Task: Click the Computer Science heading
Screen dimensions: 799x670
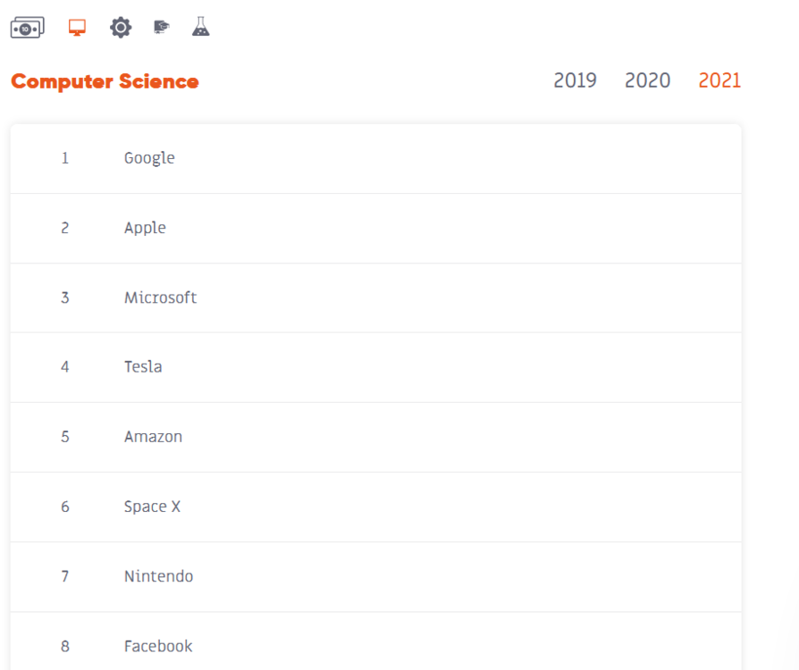Action: [x=105, y=82]
